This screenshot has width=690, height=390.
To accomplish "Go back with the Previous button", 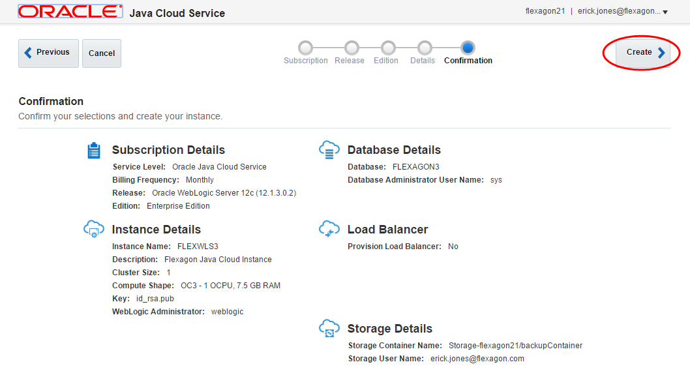I will (x=48, y=53).
